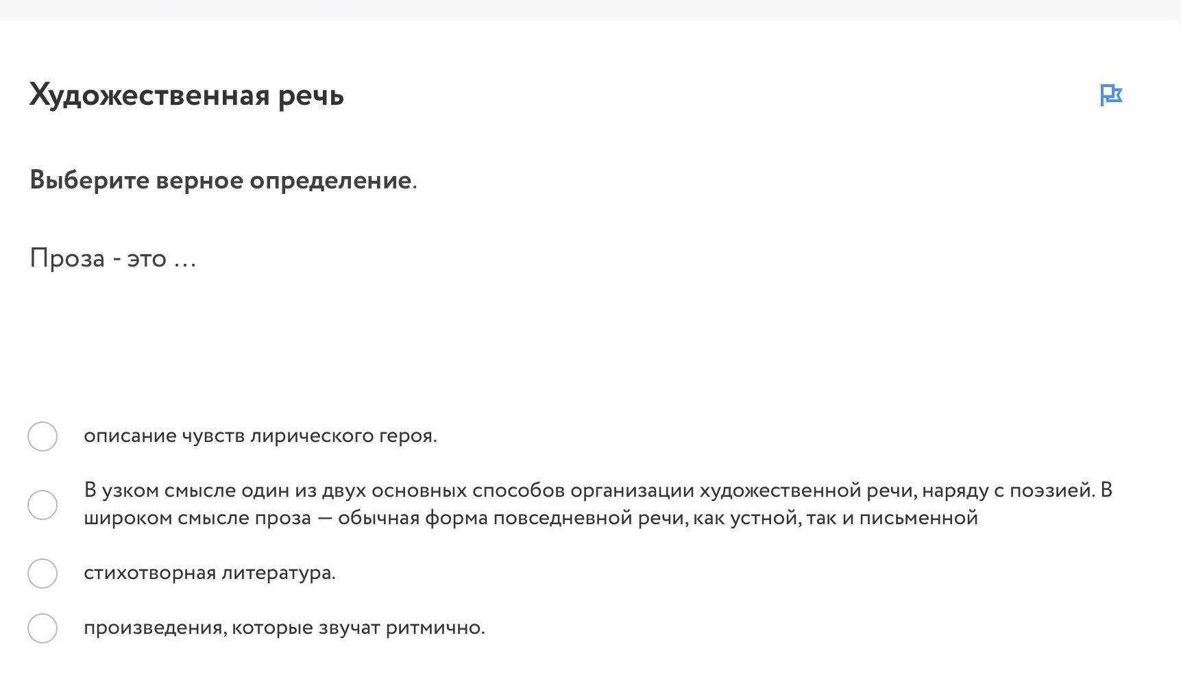Screen dimensions: 1181x690
Task: Click the 'Художественная речь' heading
Action: 186,95
